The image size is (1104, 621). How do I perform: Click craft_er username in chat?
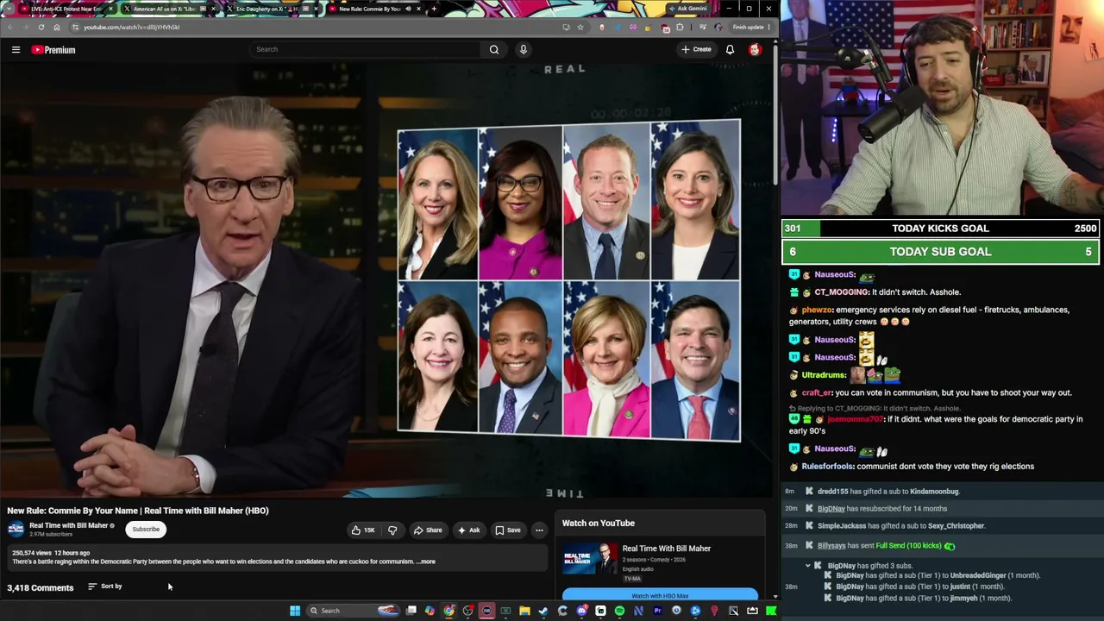pos(817,392)
